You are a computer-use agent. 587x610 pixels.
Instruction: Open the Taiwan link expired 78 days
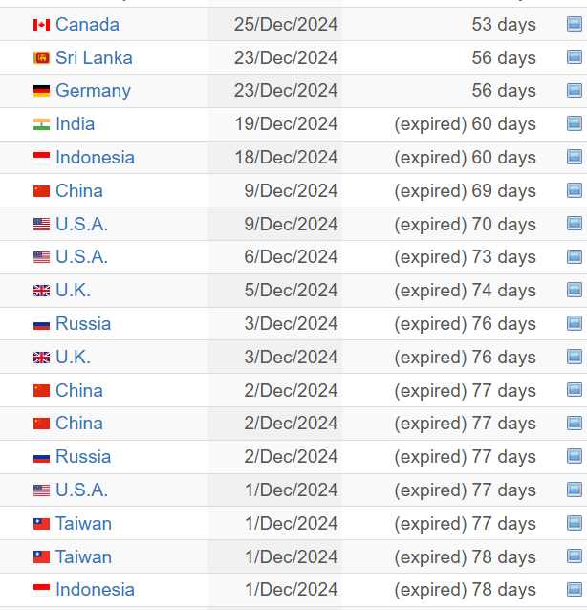[x=83, y=556]
